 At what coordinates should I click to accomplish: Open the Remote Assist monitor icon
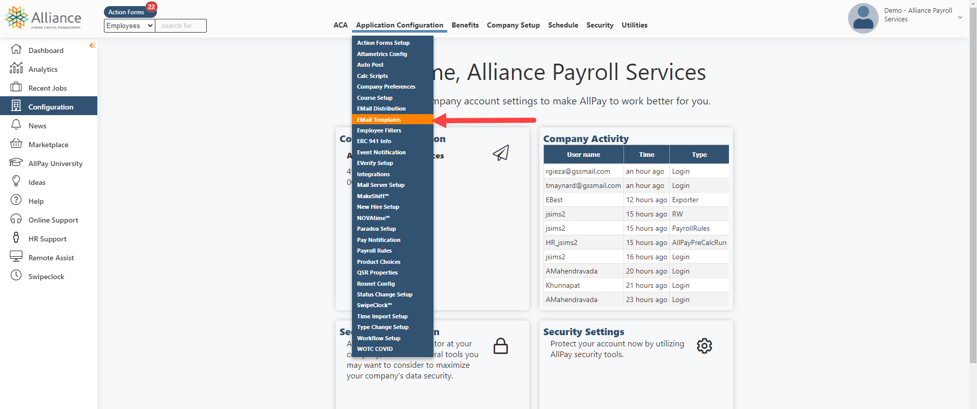16,257
